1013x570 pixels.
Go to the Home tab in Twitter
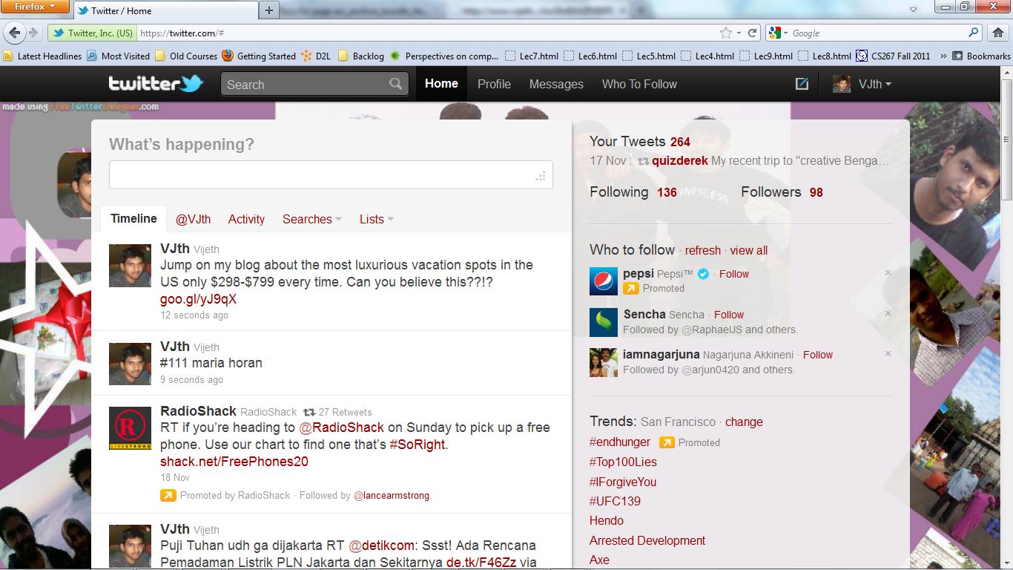point(441,84)
